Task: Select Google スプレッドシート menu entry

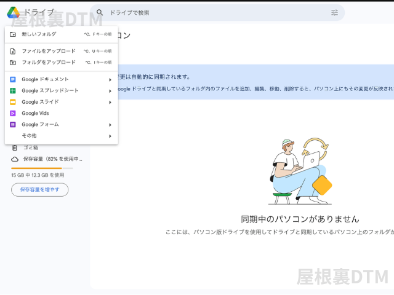Action: point(62,91)
